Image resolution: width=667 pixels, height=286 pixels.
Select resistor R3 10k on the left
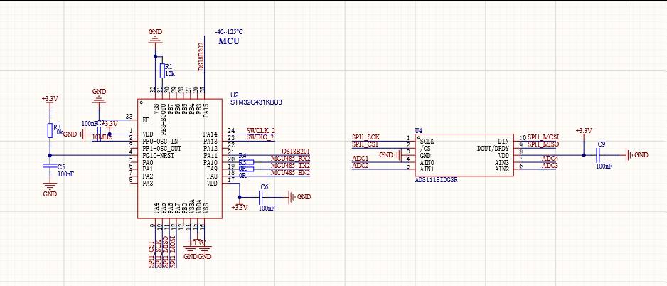click(x=49, y=130)
